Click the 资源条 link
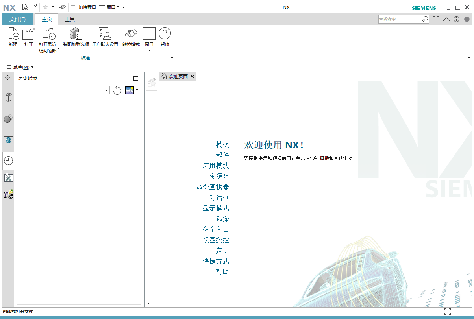Image resolution: width=474 pixels, height=319 pixels. [x=219, y=177]
